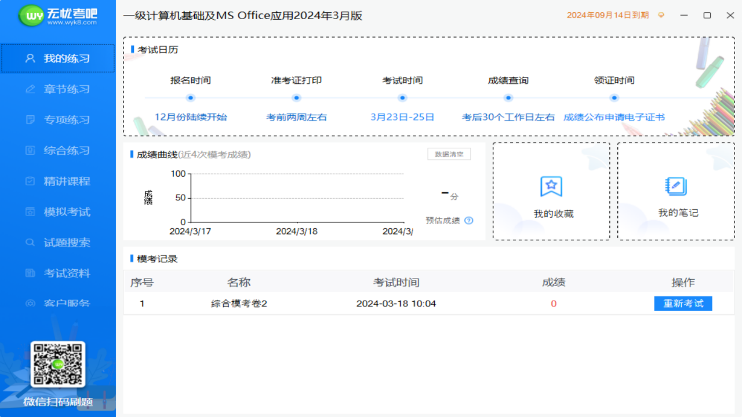Click the 预估成绩 question mark help icon

click(x=469, y=220)
